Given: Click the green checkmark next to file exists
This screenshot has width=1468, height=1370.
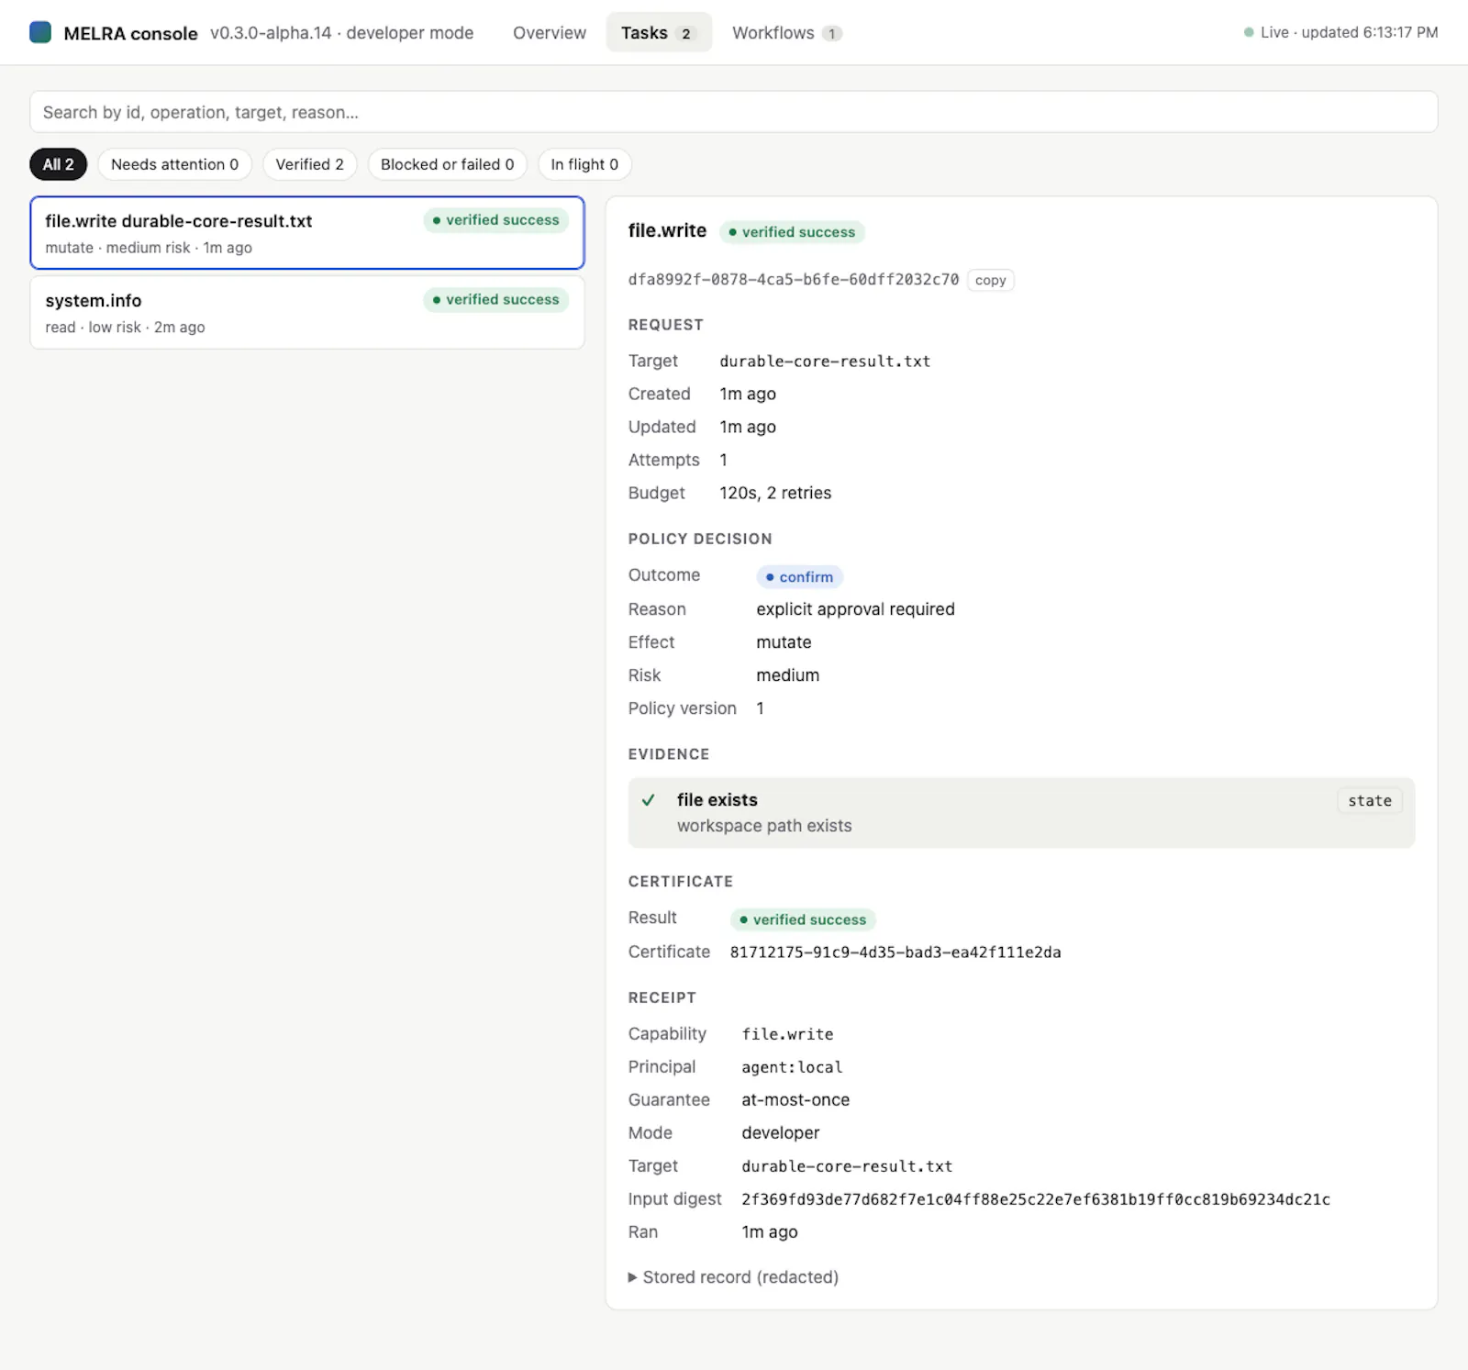Looking at the screenshot, I should 649,800.
